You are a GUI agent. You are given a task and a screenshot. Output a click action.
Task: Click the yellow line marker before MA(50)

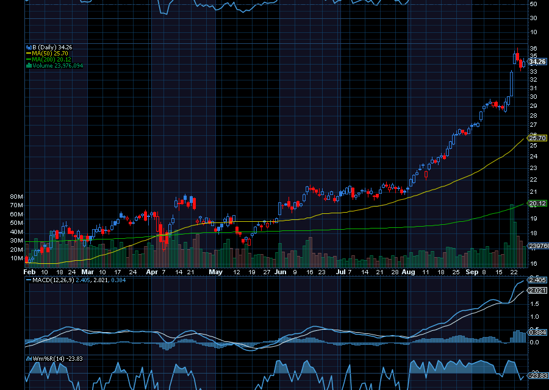pyautogui.click(x=29, y=54)
